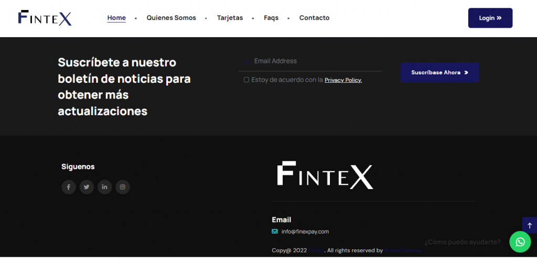Focus the Email Address input field
The height and width of the screenshot is (265, 537).
coord(315,61)
